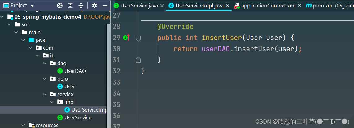Viewport: 354px width, 128px height.
Task: Collapse the 05_spring_mybatis_demo4 module node
Action: coord(2,17)
